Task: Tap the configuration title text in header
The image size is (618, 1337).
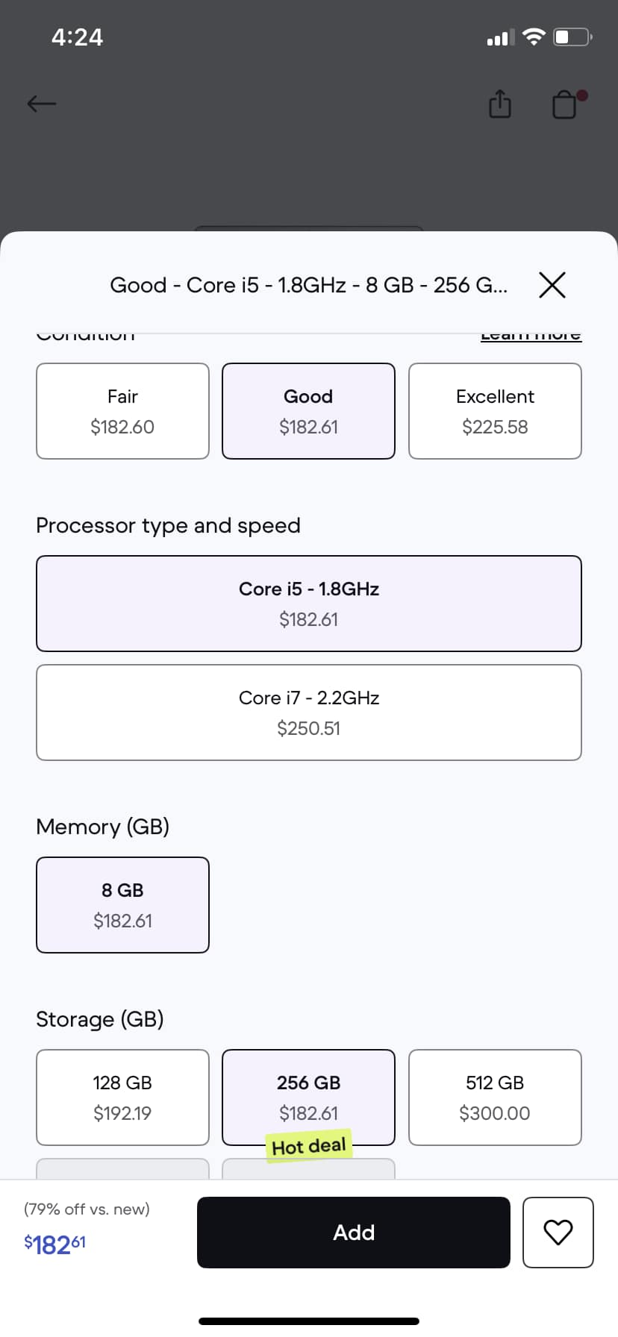Action: (309, 285)
